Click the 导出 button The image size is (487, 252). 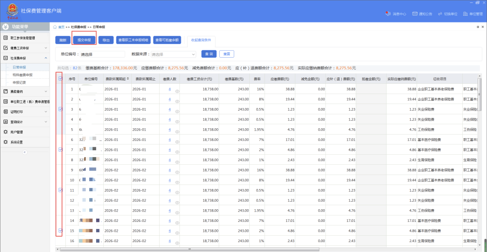point(106,40)
